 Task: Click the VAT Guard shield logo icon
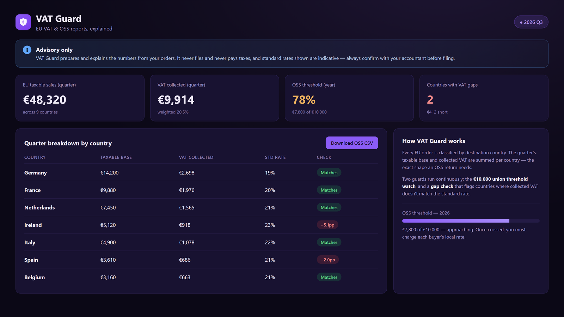coord(23,22)
